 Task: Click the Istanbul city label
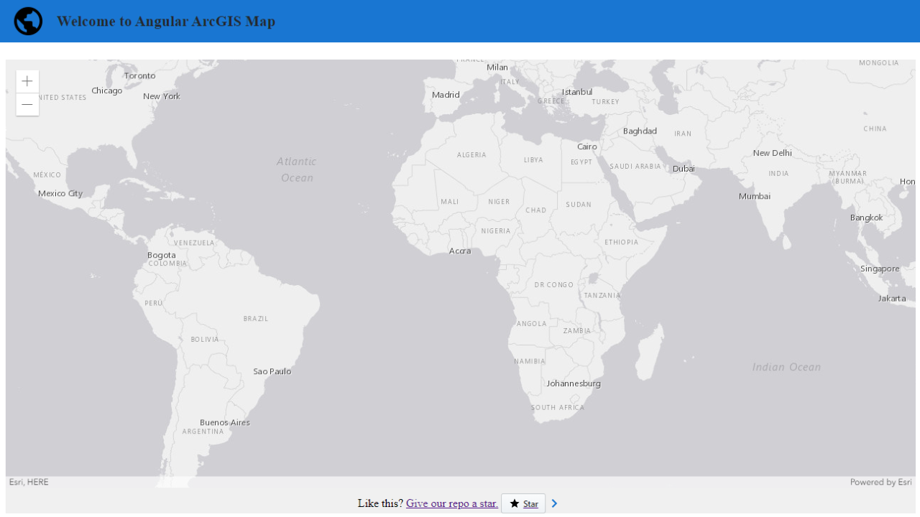(x=577, y=92)
